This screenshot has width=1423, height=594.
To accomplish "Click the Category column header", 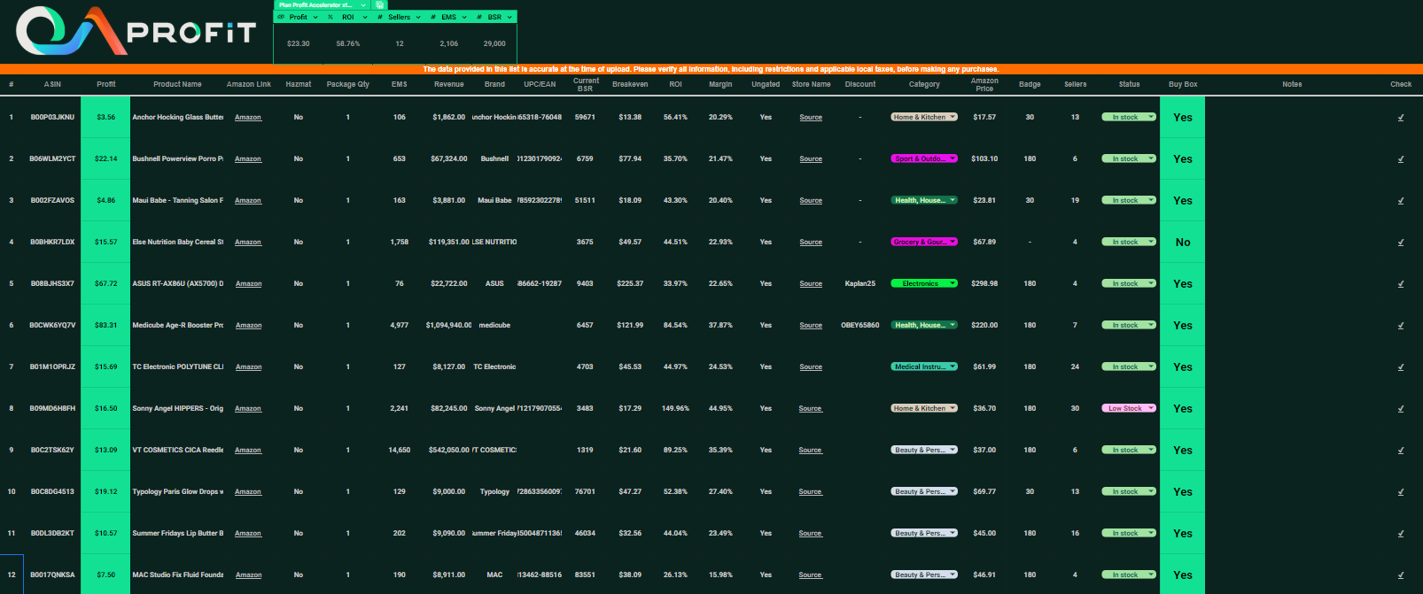I will pos(923,84).
